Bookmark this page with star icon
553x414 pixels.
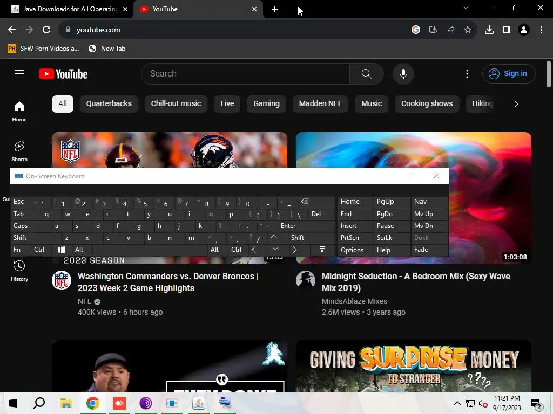(468, 30)
